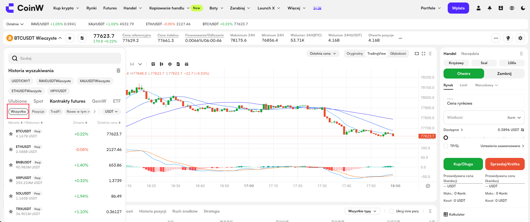This screenshot has width=530, height=222.
Task: Click the transfer icon next to 0.3896 USDT
Action: (522, 130)
